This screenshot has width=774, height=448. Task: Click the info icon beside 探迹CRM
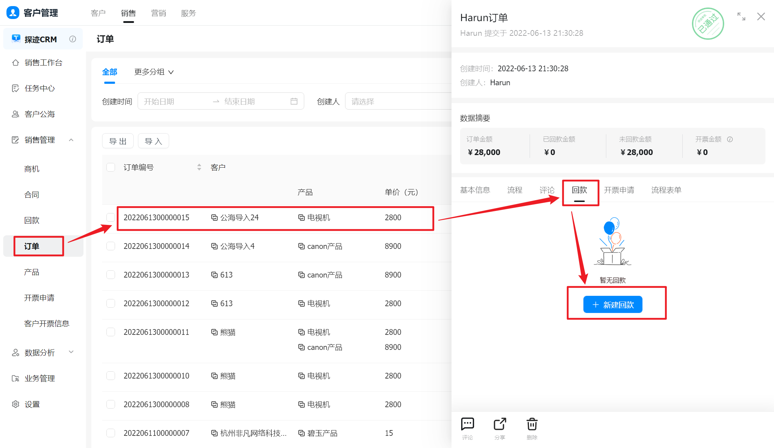[x=73, y=39]
